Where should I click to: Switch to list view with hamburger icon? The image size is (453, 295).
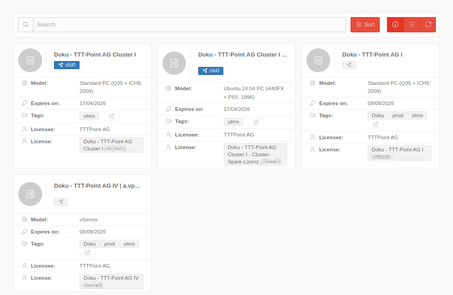[412, 25]
